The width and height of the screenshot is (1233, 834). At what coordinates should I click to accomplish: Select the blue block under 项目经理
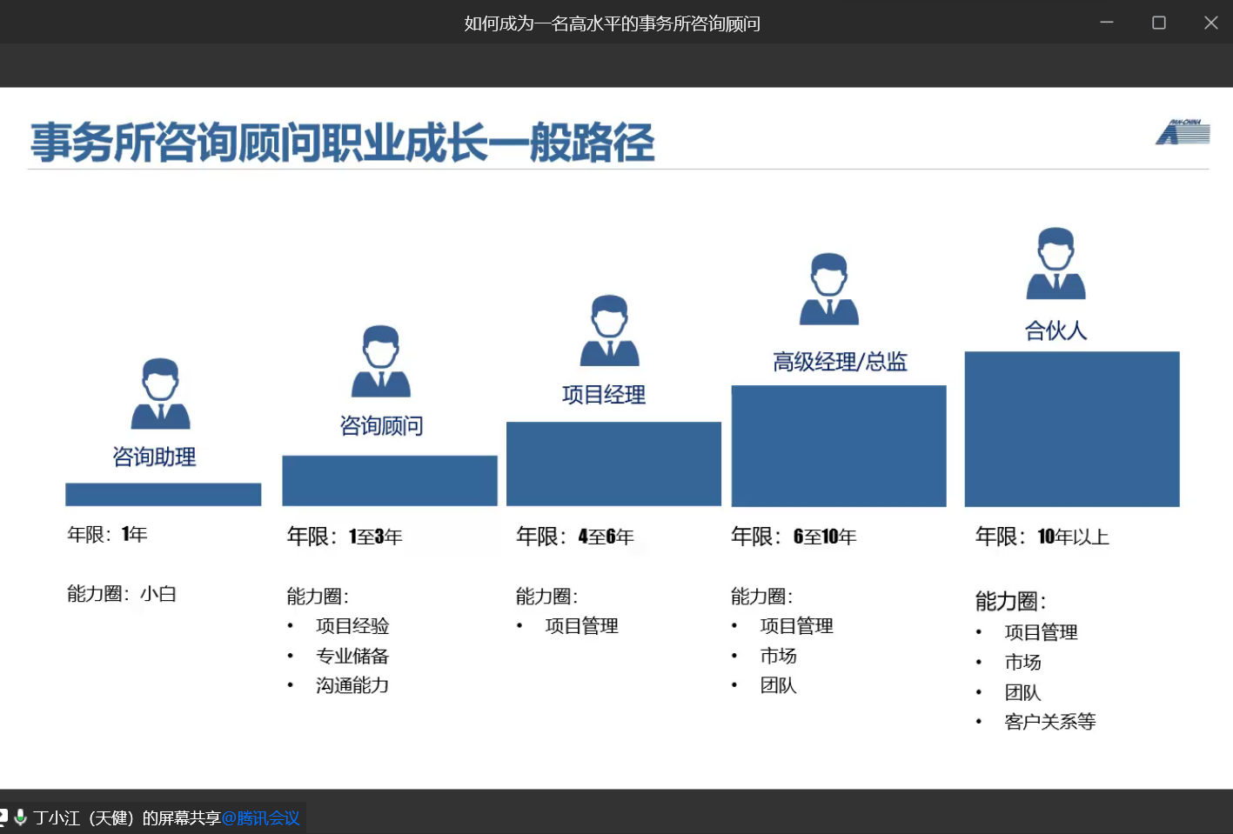(613, 464)
